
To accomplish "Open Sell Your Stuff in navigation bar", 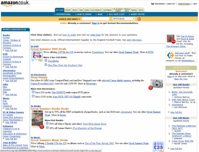I will (x=116, y=14).
